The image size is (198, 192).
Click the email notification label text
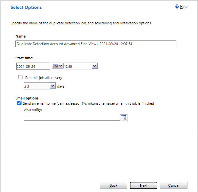click(x=89, y=103)
